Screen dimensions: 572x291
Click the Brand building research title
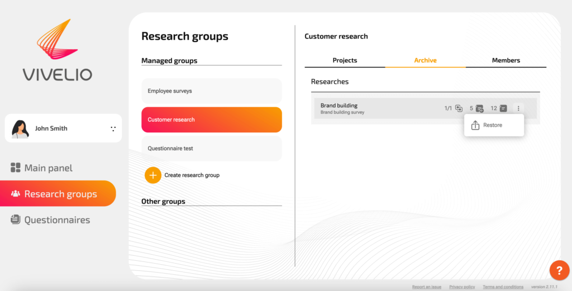[x=339, y=106]
